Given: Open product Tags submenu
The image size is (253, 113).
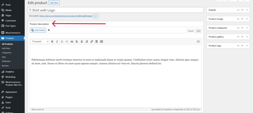Looking at the screenshot, I should click(4, 57).
